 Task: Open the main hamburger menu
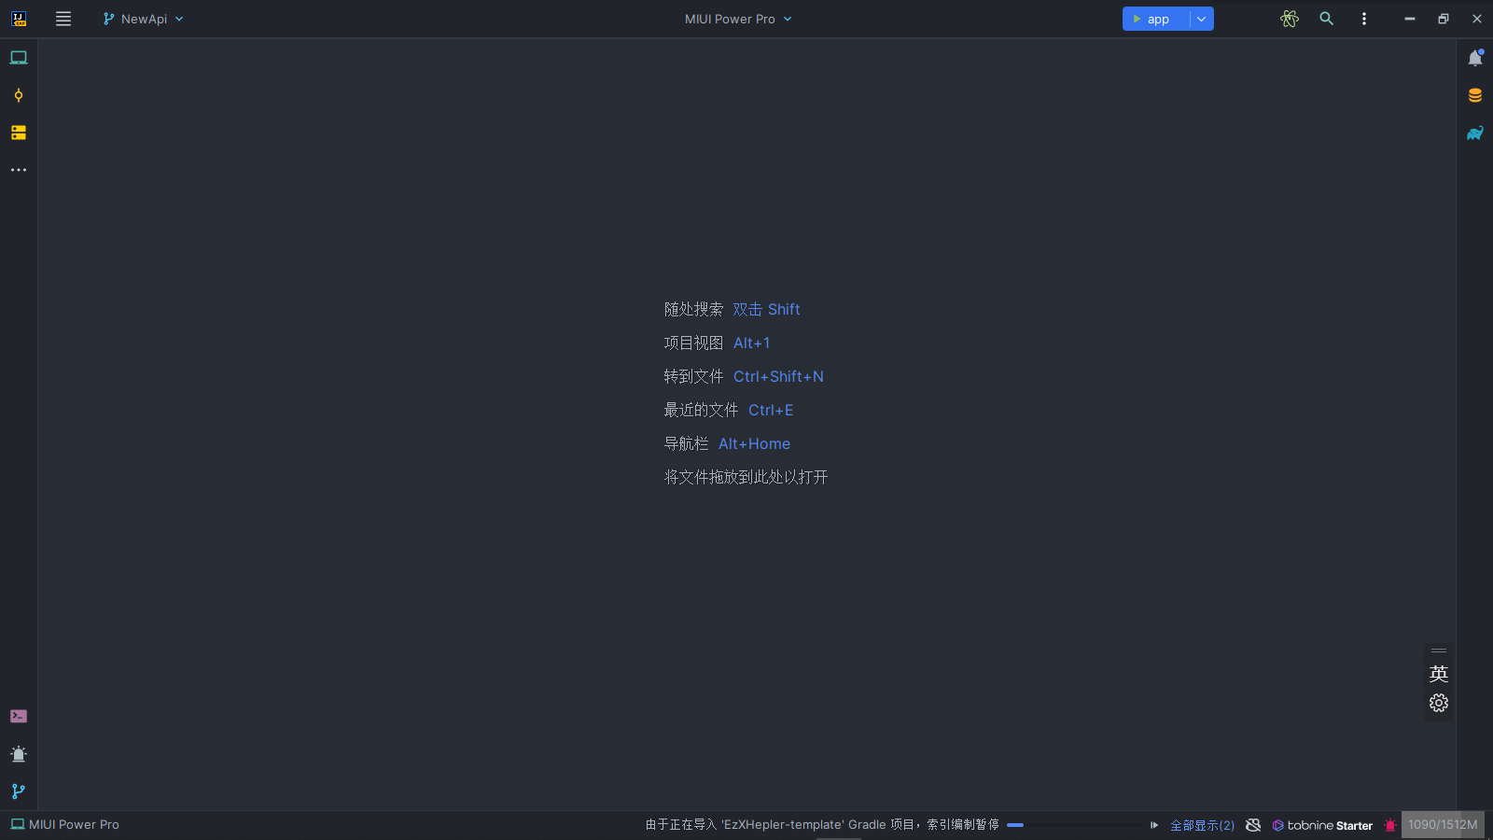point(63,19)
